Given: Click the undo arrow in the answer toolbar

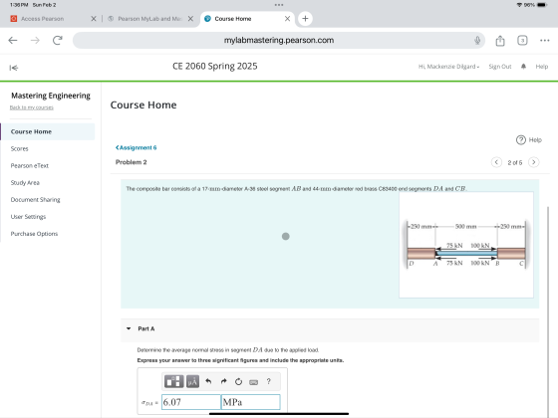Looking at the screenshot, I should tap(208, 382).
